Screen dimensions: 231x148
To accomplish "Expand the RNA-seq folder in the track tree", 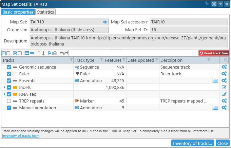I will (x=4, y=94).
